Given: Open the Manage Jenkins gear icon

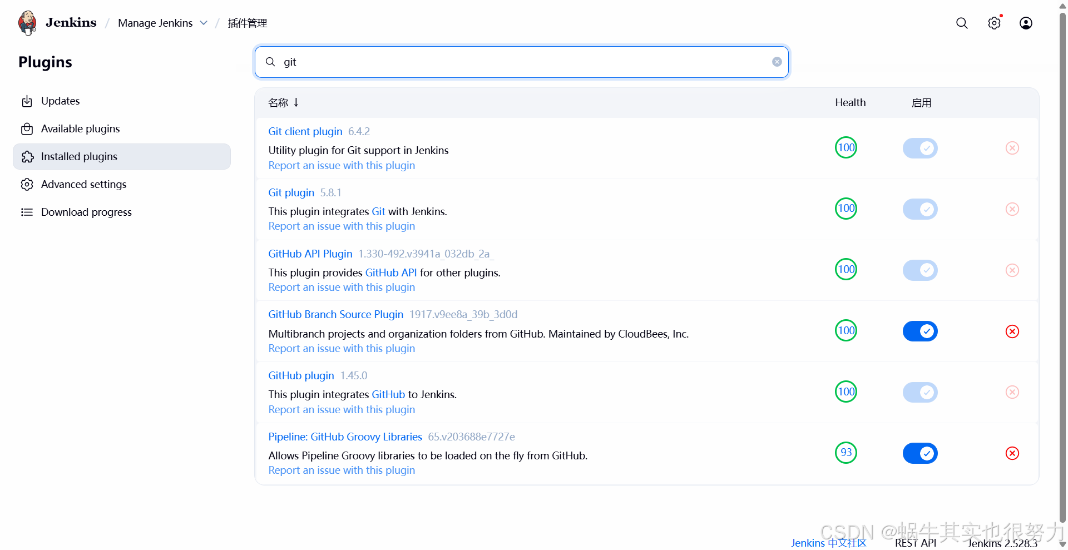Looking at the screenshot, I should pos(994,23).
